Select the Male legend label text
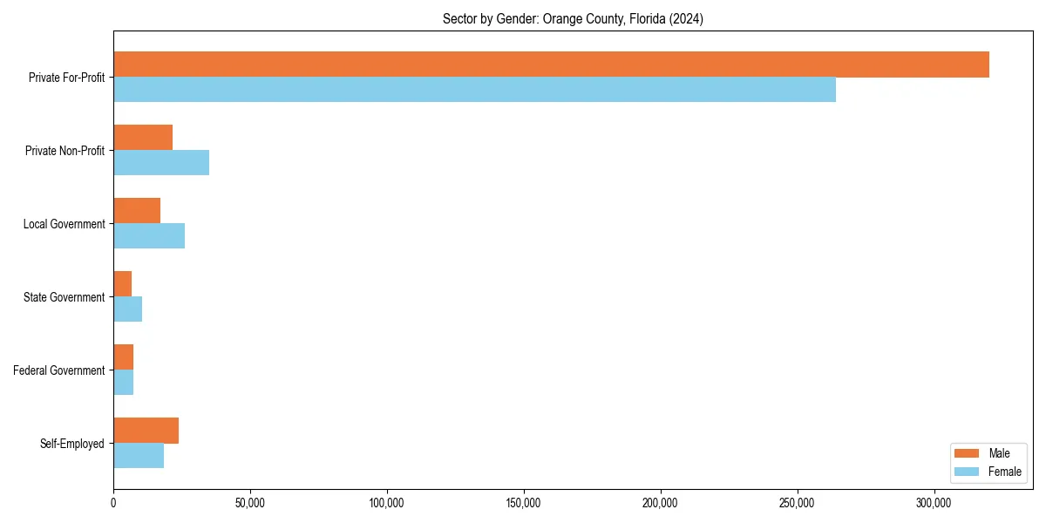Image resolution: width=1046 pixels, height=523 pixels. tap(1000, 452)
